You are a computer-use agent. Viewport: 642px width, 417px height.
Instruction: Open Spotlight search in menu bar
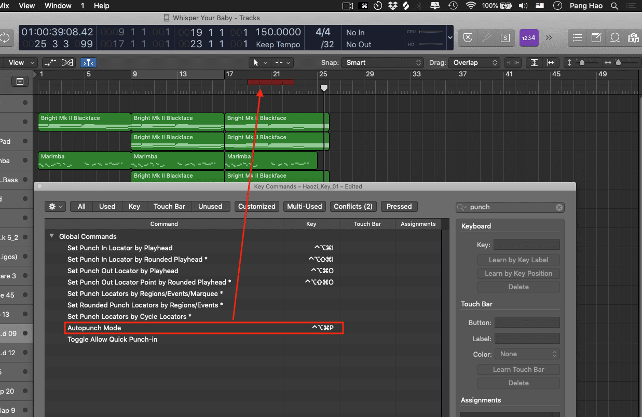tap(614, 6)
